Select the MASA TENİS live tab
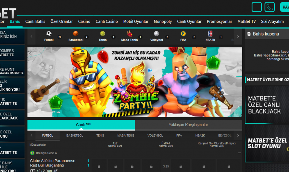 [x=126, y=136]
